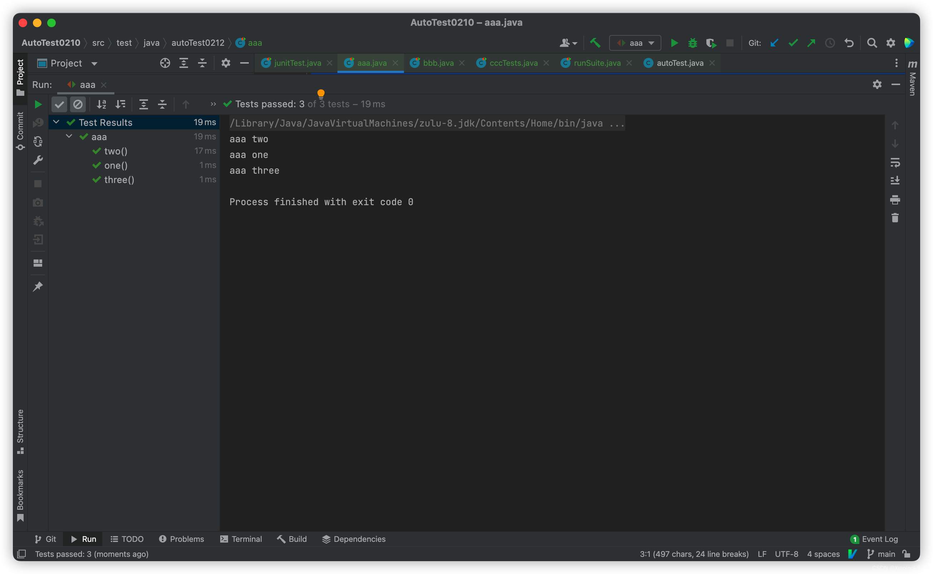933x574 pixels.
Task: Select the one() test result
Action: pyautogui.click(x=134, y=165)
